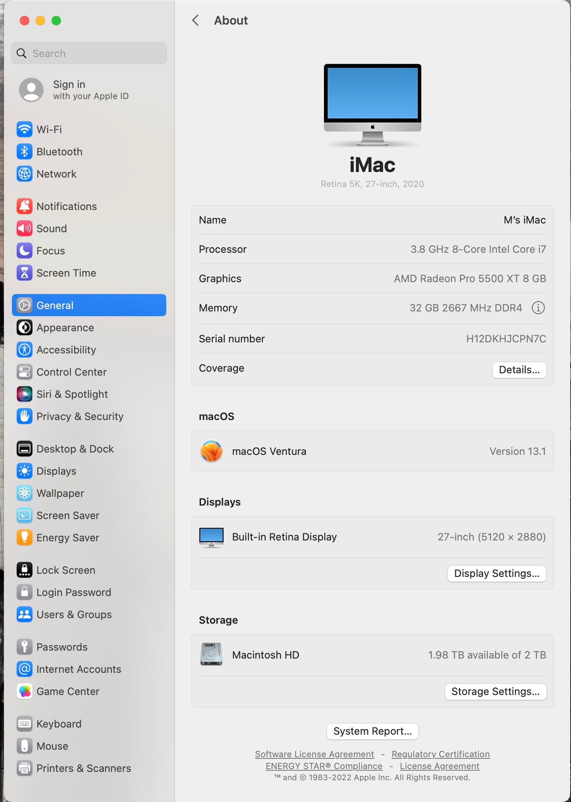Click the Macintosh HD disk icon
This screenshot has width=571, height=802.
211,654
